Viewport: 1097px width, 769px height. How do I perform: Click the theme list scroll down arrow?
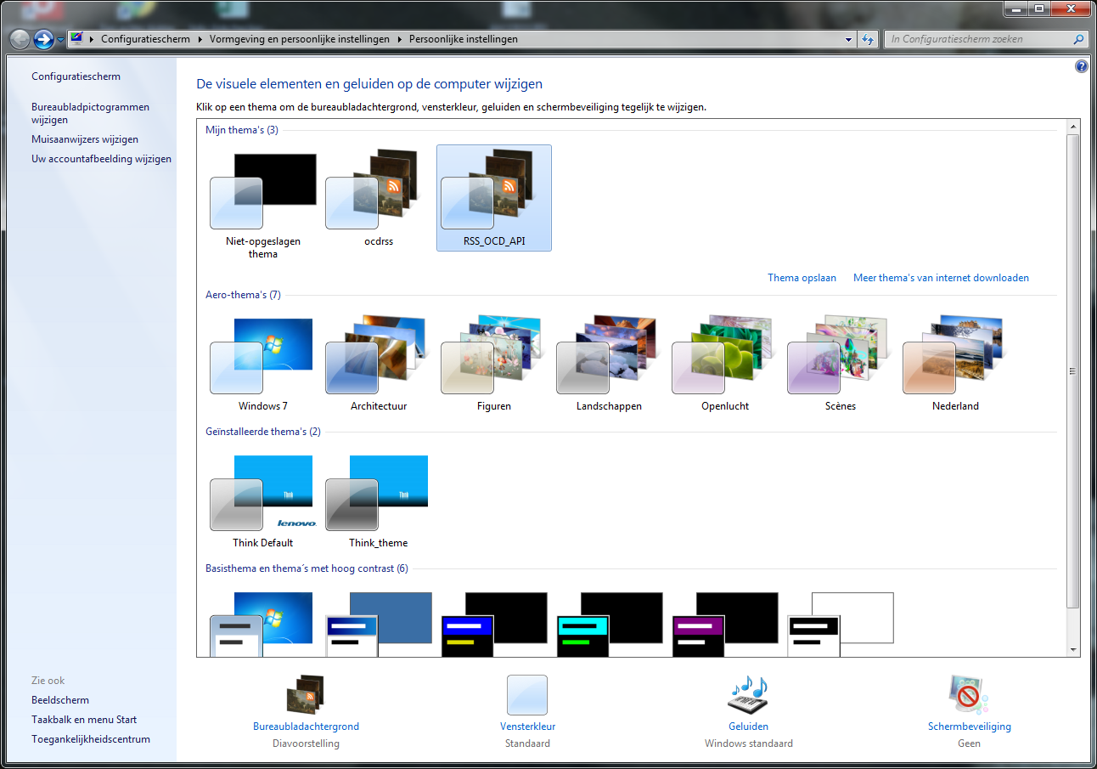click(x=1073, y=649)
